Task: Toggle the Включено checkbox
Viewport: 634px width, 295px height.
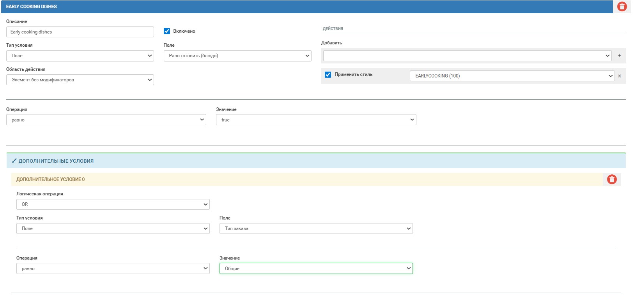Action: tap(167, 31)
